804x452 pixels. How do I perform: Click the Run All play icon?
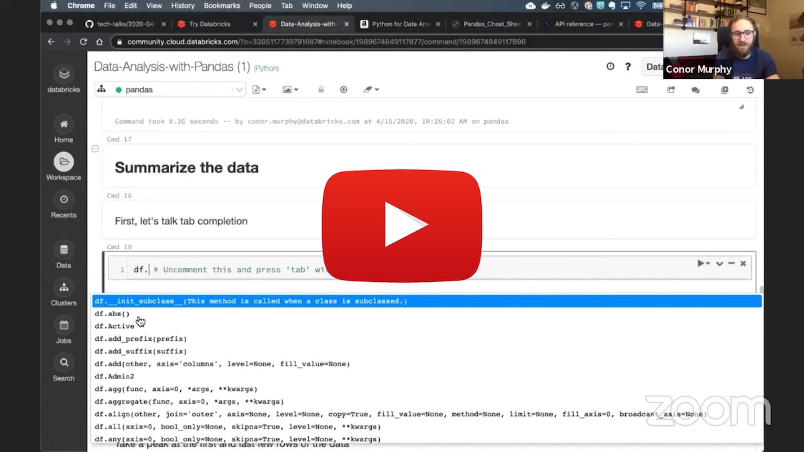click(x=344, y=90)
